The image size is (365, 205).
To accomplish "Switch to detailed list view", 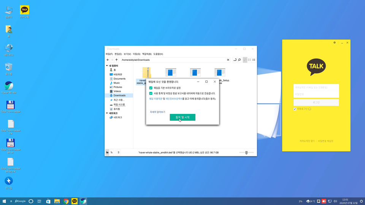I will tap(254, 60).
